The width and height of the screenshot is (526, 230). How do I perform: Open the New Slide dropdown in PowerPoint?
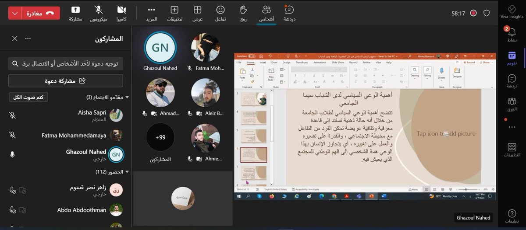pos(271,79)
